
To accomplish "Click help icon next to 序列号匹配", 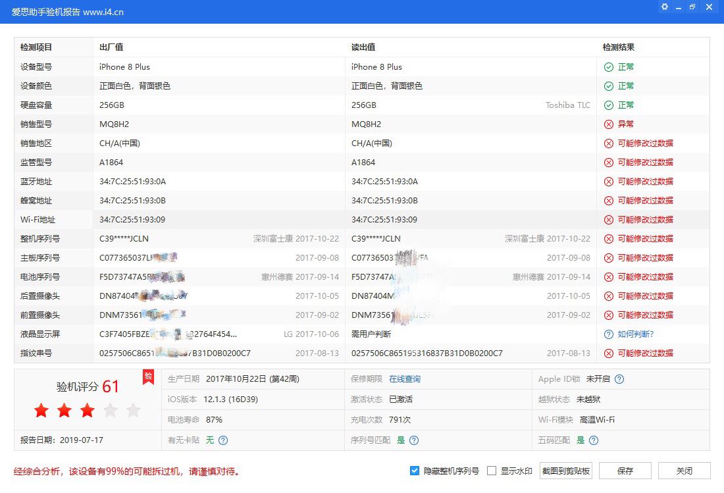I will coord(414,440).
